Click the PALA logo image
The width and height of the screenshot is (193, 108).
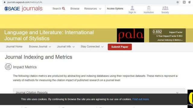click(131, 35)
